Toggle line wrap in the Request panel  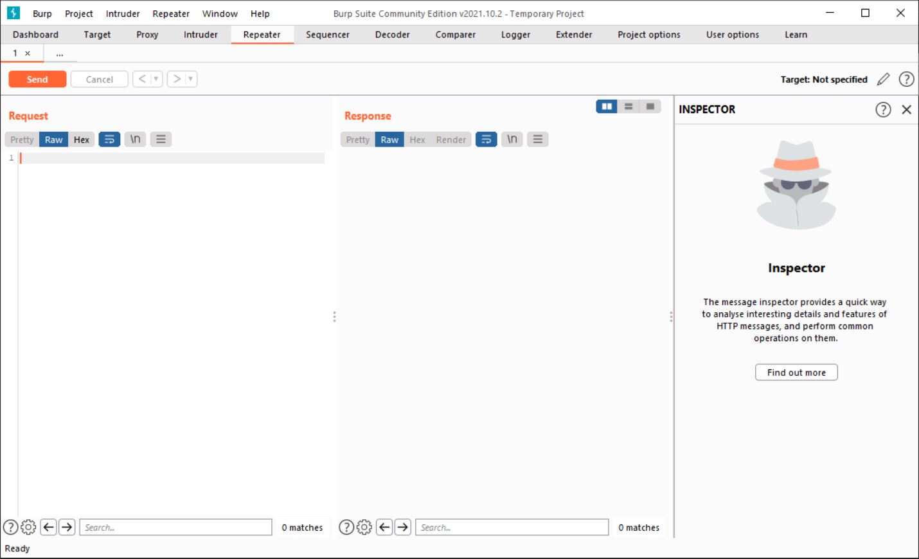109,139
